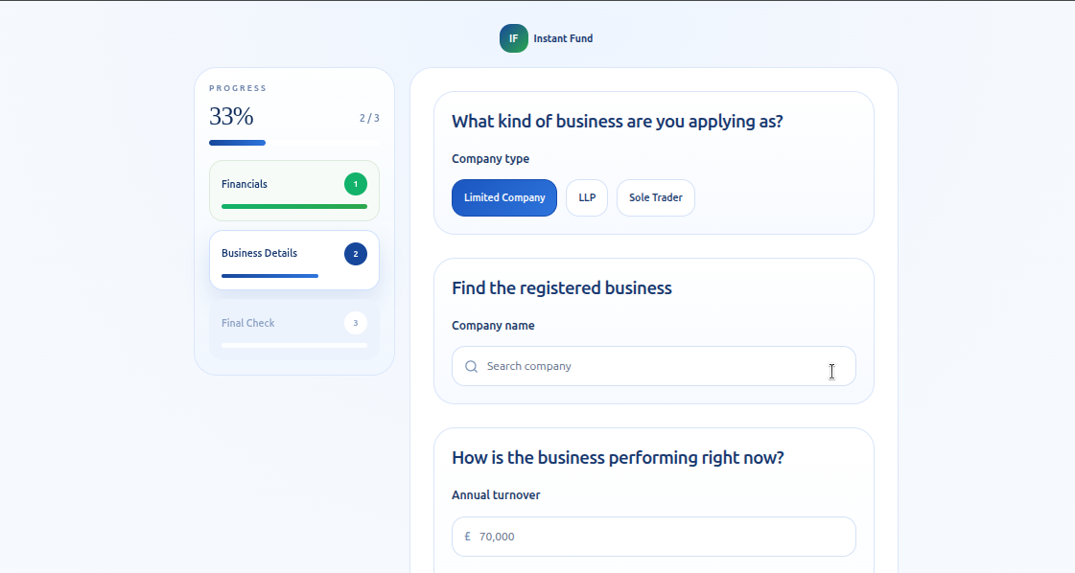
Task: Click the 2 / 3 step counter
Action: point(369,119)
